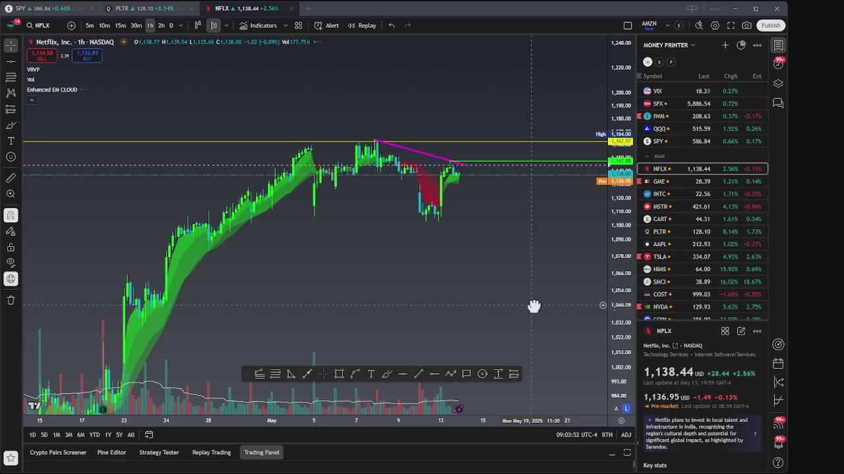The height and width of the screenshot is (474, 844).
Task: Select the Measure ruler tool
Action: [x=11, y=178]
